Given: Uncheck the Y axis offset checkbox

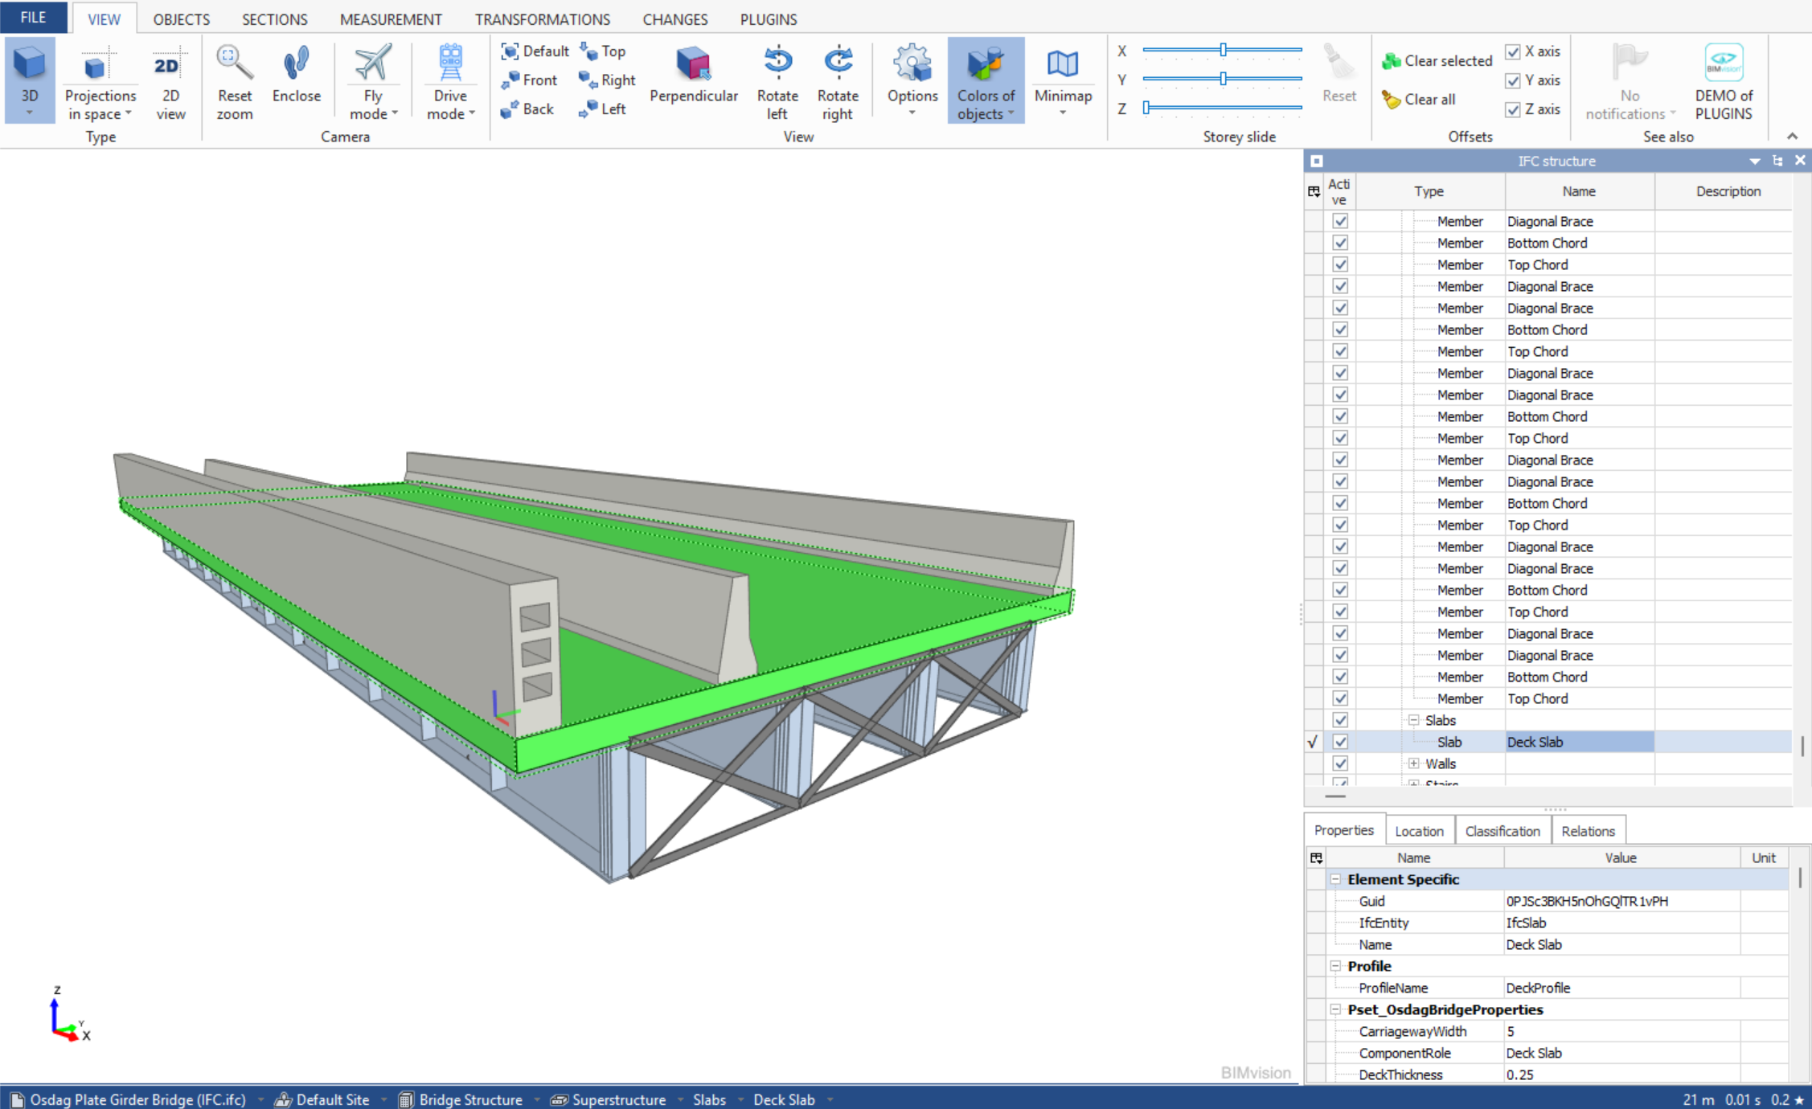Looking at the screenshot, I should (x=1513, y=80).
